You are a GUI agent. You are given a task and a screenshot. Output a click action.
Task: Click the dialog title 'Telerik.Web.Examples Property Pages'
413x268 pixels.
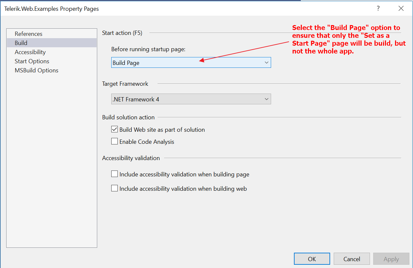pyautogui.click(x=52, y=9)
